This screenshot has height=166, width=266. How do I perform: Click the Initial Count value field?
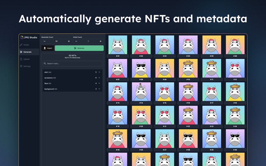pos(88,41)
